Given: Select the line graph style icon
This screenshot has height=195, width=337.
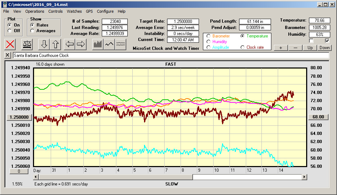Looking at the screenshot, I should point(109,44).
